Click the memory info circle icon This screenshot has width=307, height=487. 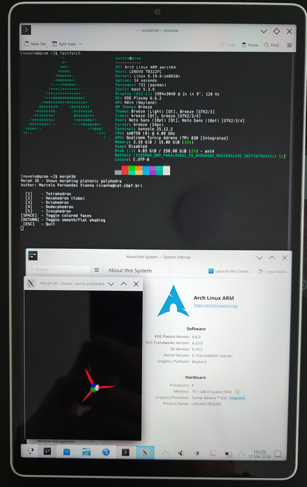pos(238,391)
